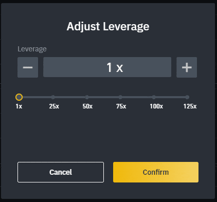Set slider to the 50x dot marker
217x202 pixels.
click(x=87, y=97)
